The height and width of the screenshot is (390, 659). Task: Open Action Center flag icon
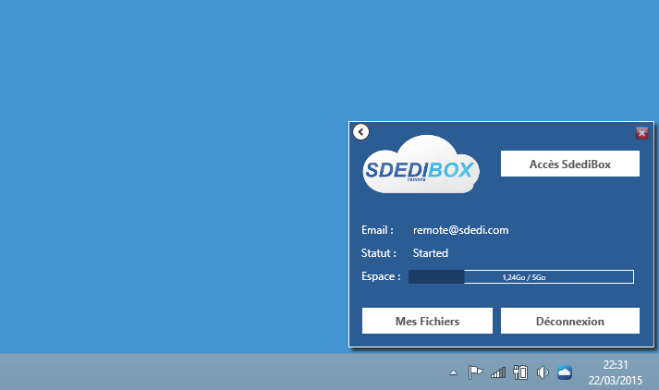coord(475,372)
